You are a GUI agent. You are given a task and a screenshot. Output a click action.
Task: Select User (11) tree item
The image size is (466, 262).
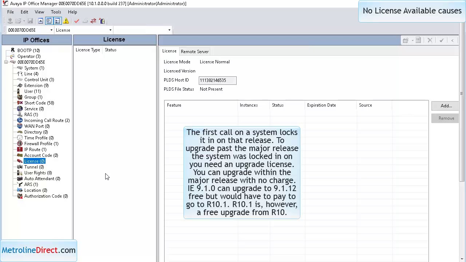[32, 91]
